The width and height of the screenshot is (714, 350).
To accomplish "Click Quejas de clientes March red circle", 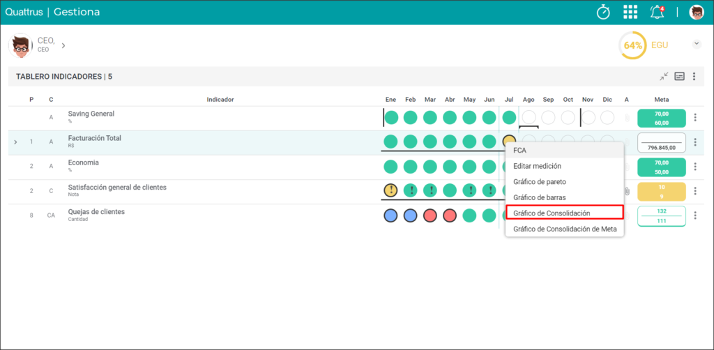I will point(430,215).
